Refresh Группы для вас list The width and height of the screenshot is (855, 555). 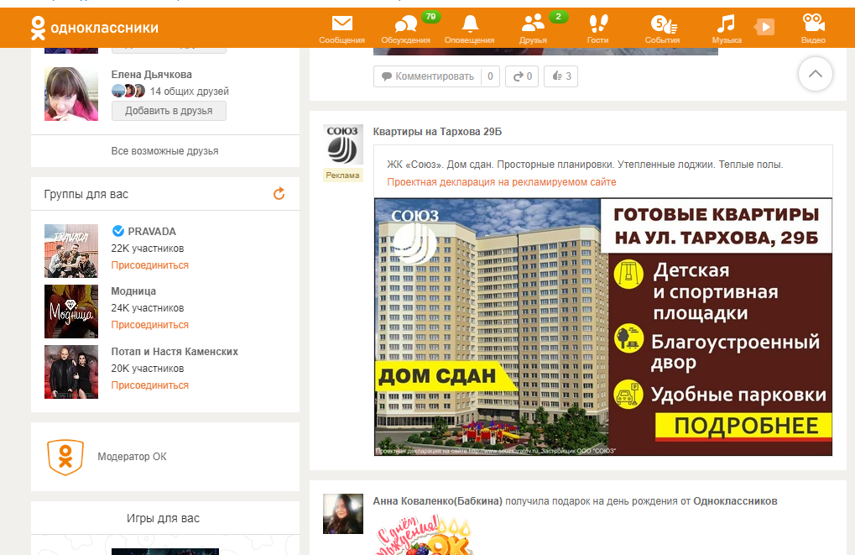(x=279, y=194)
